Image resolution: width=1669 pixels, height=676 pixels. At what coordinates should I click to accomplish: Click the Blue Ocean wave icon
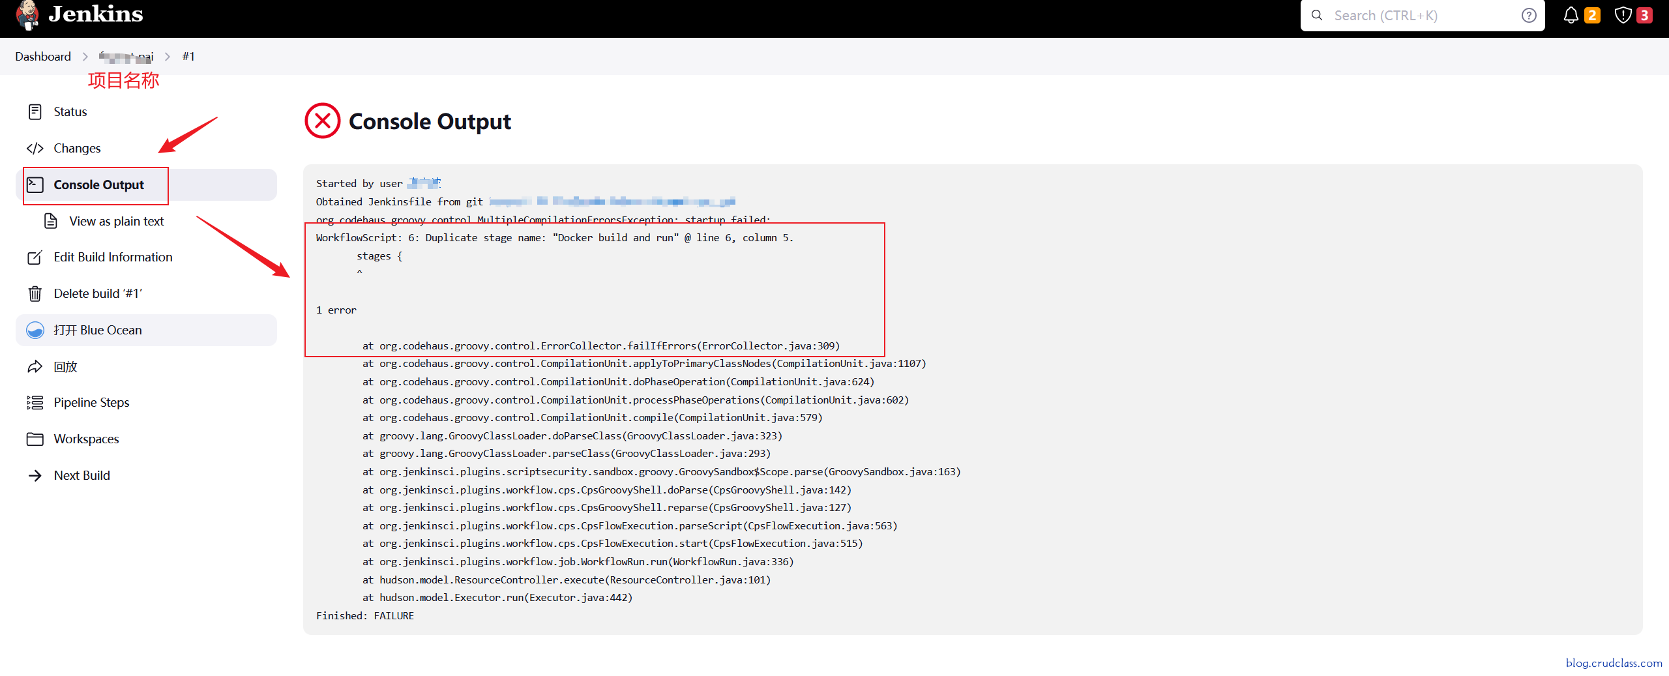35,331
